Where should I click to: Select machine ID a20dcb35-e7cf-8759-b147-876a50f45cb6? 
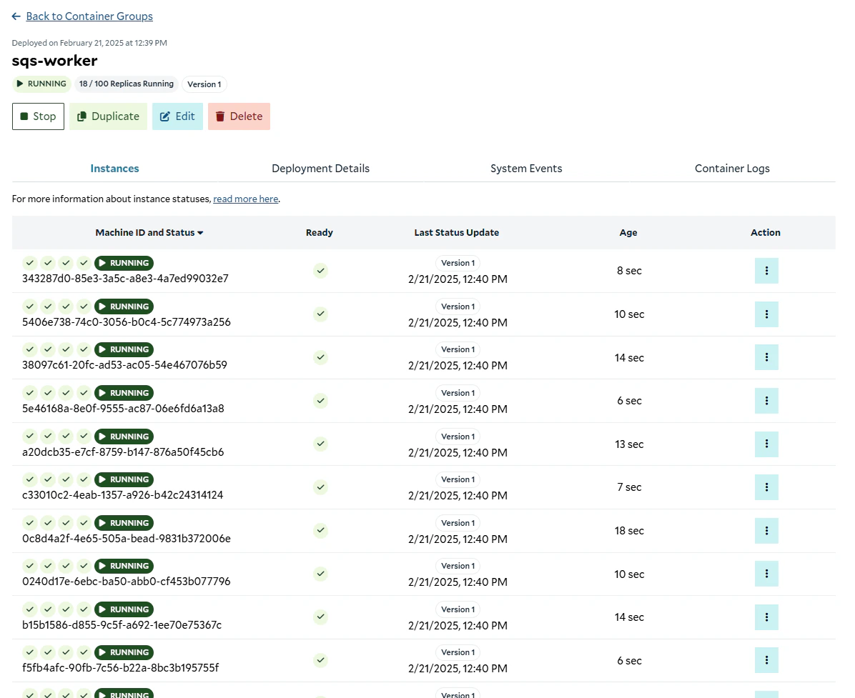123,452
